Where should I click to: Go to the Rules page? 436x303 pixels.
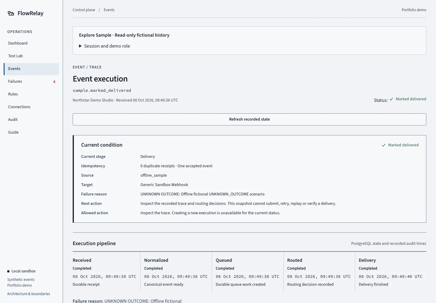click(x=31, y=94)
